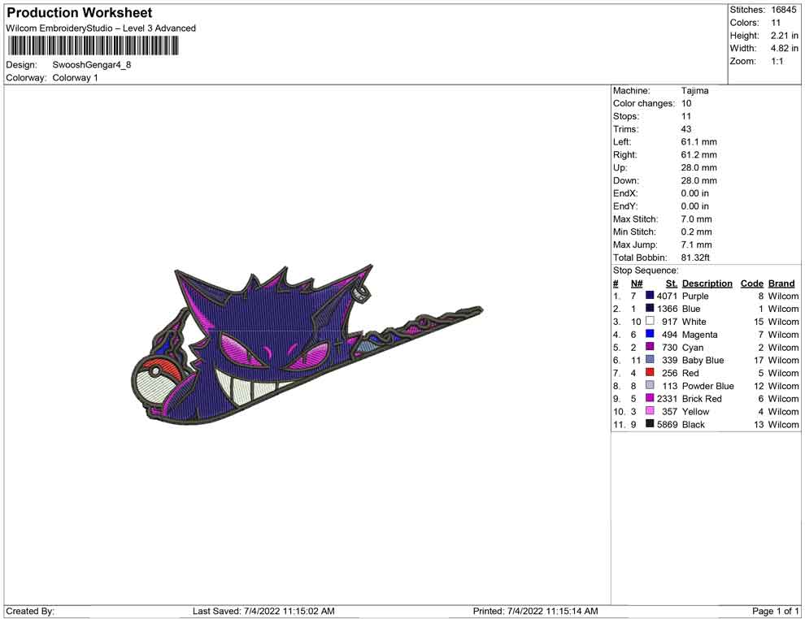805x619 pixels.
Task: Click the Height value '2.21 in'
Action: tap(785, 36)
